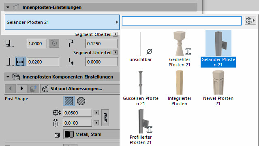Image resolution: width=259 pixels, height=146 pixels.
Task: Open the Segment-Oberteil arrow menu
Action: 115,34
